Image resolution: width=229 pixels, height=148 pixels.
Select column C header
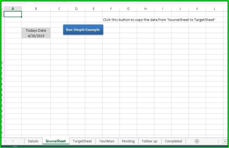pyautogui.click(x=59, y=9)
